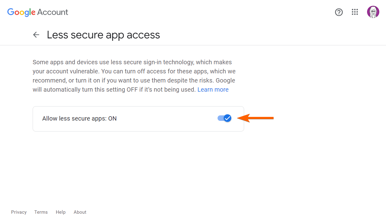Turn off Allow less secure apps switch
Viewport: 386px width, 221px height.
225,118
